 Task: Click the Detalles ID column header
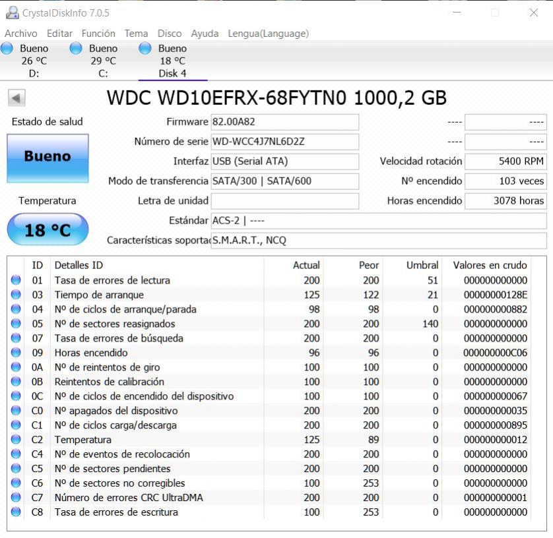[157, 265]
